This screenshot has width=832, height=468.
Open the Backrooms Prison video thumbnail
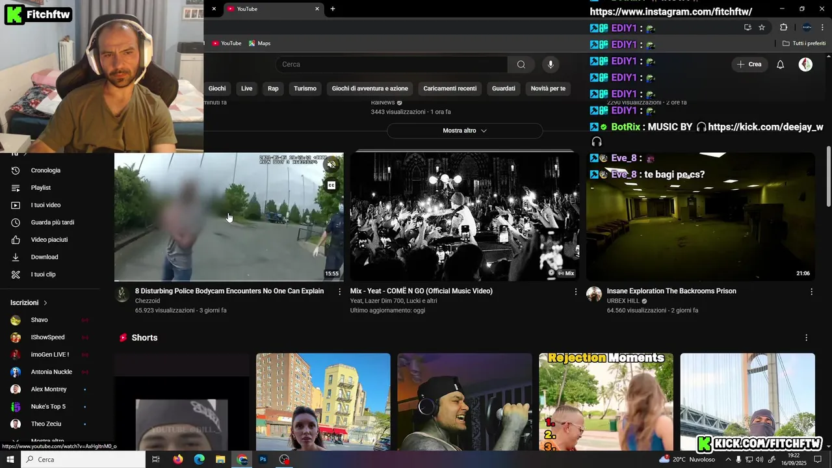[x=701, y=216]
